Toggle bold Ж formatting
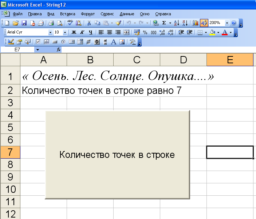The image size is (256, 219). click(74, 32)
